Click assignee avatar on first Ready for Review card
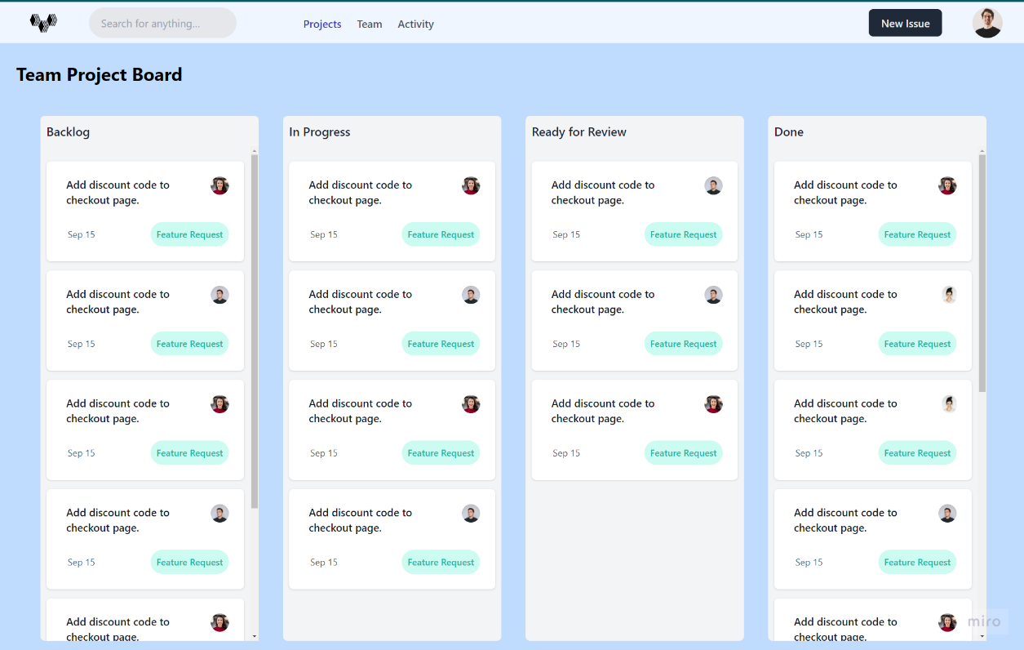This screenshot has height=650, width=1024. 713,185
